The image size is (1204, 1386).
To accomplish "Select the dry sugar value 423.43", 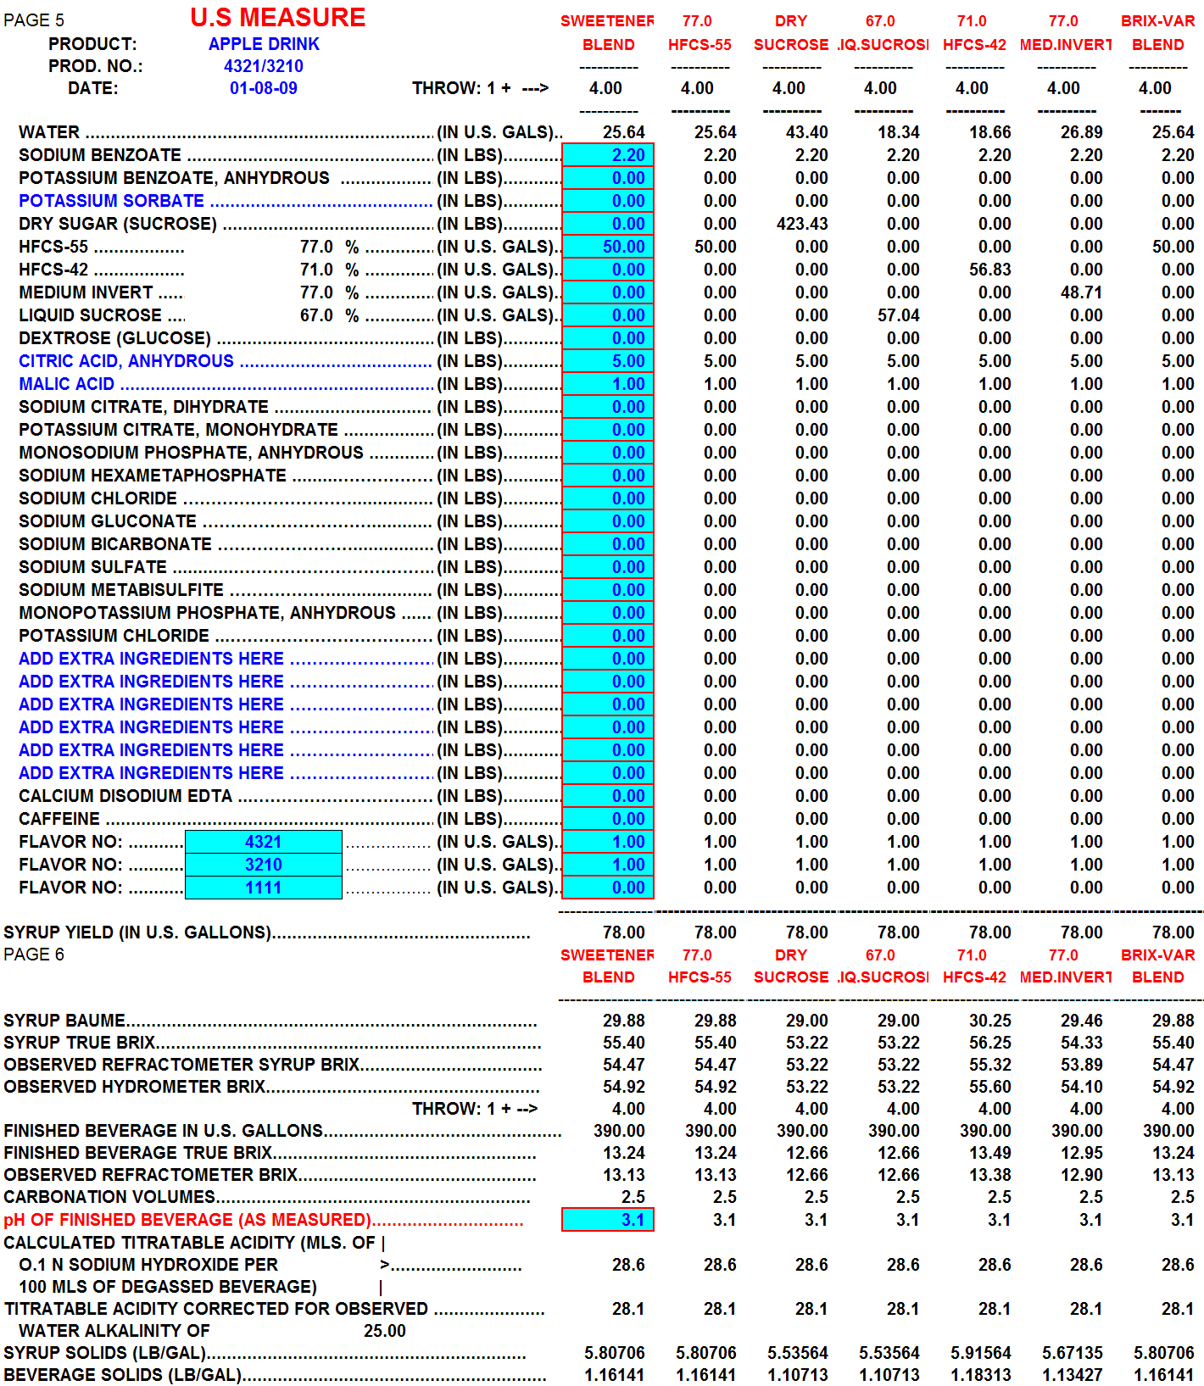I will pos(802,224).
